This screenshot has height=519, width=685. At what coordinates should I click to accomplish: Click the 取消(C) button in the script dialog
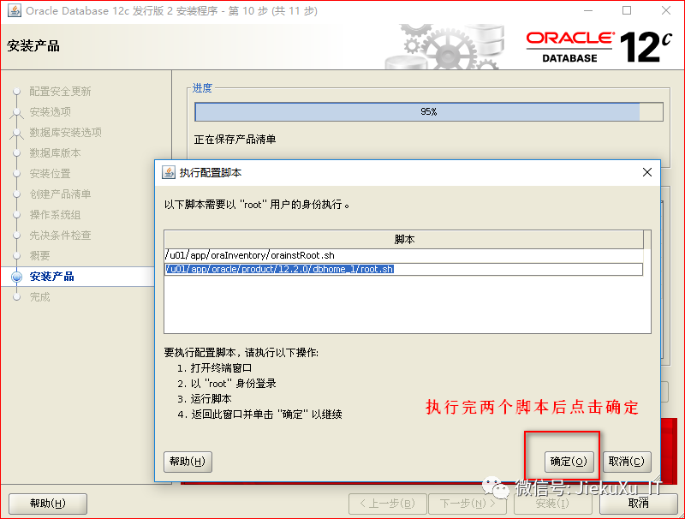[x=627, y=462]
